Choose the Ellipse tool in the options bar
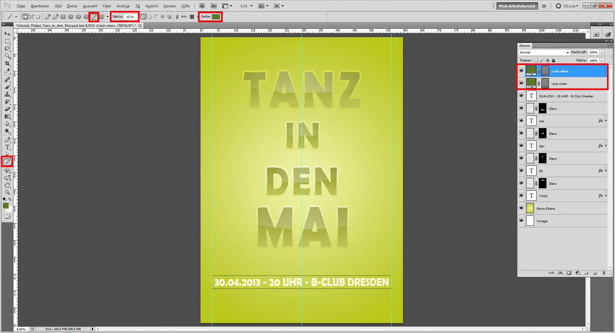The image size is (615, 333). coord(78,17)
